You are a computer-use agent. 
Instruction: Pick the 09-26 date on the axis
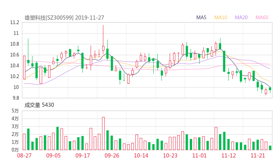click(112, 155)
